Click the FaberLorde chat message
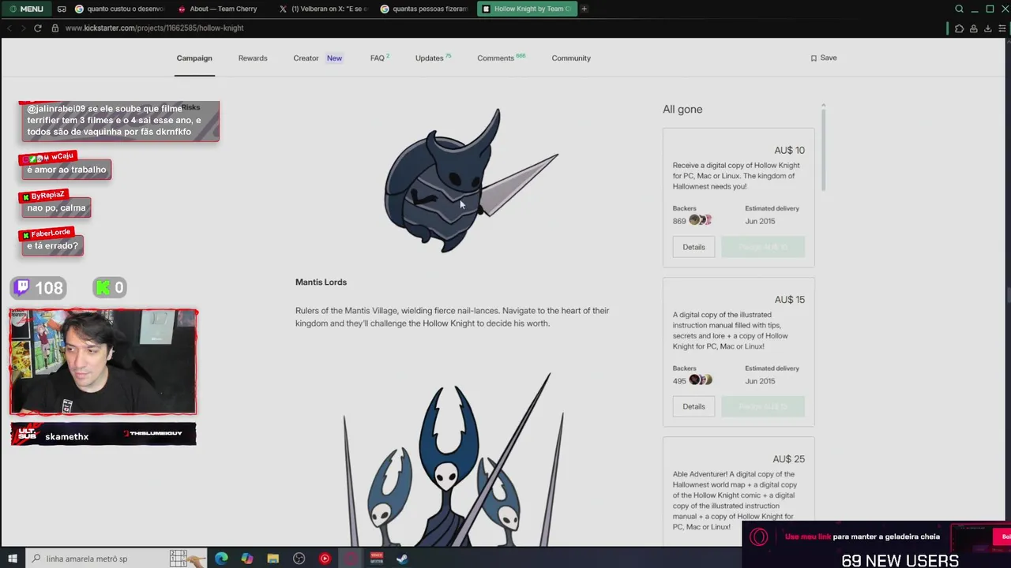 52,245
